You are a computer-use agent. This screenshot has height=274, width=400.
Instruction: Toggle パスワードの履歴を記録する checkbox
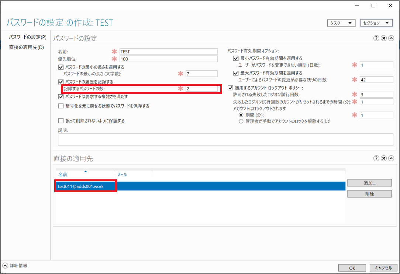tap(61, 82)
